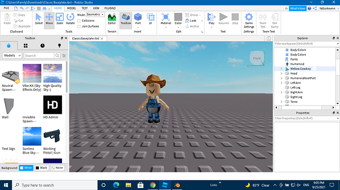
Task: Click the Stop test button
Action: tap(235, 19)
